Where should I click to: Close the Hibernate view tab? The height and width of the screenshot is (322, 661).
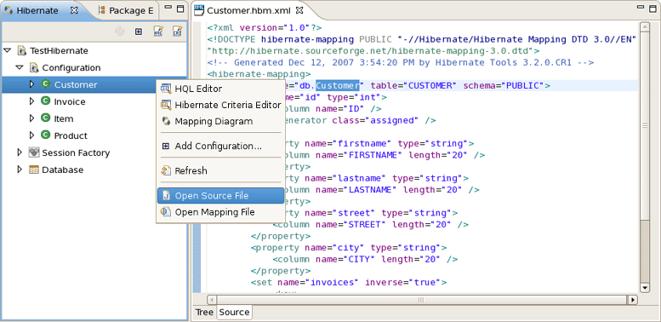click(74, 10)
